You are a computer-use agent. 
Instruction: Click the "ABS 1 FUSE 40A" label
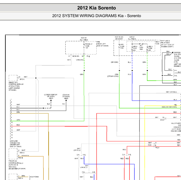pyautogui.click(x=150, y=48)
